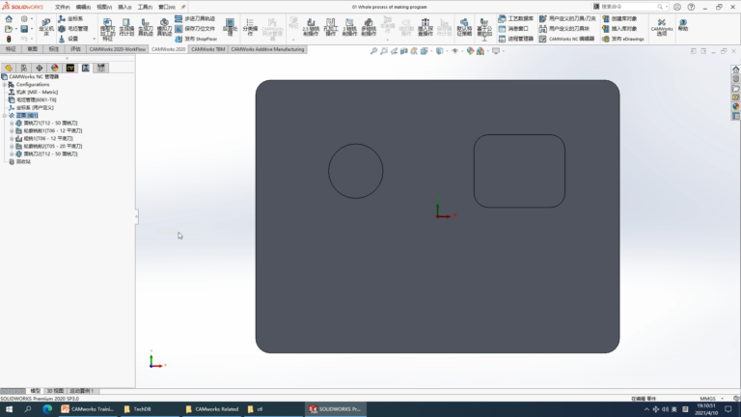This screenshot has height=417, width=741.
Task: Open 消息窗口 message window
Action: (513, 28)
